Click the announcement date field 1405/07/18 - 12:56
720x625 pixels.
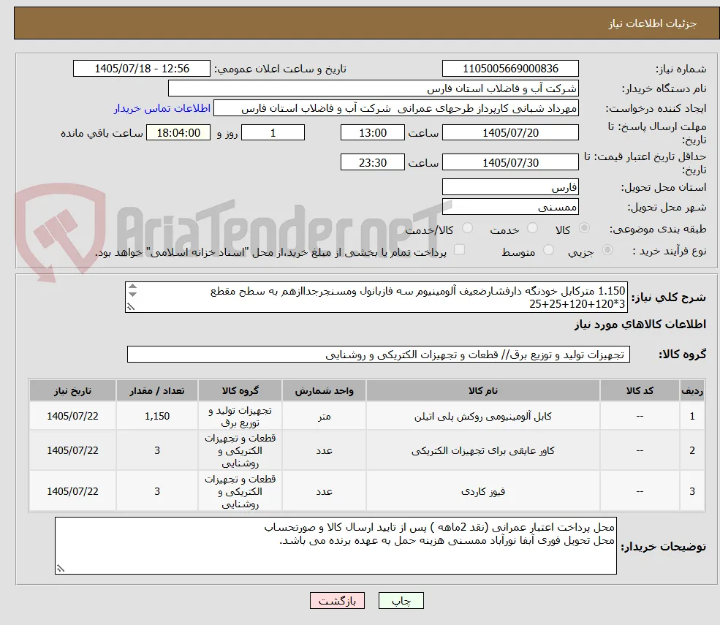click(x=141, y=69)
